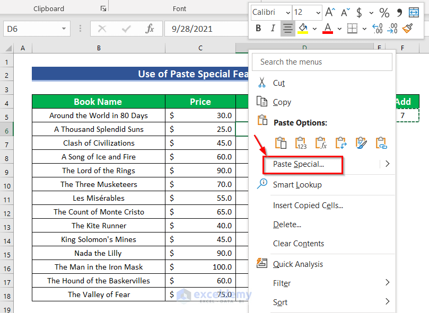Apply Percent Style from mini toolbar
The image size is (429, 313).
(384, 12)
